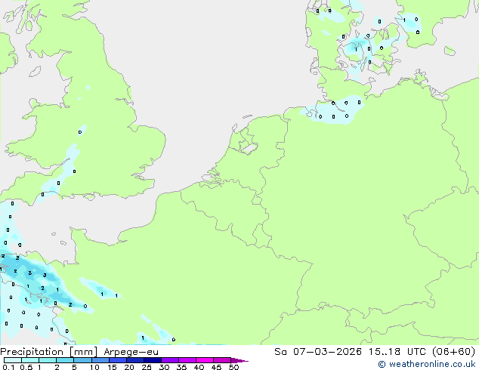Click the '(06+60)' forecast run text

pyautogui.click(x=454, y=351)
